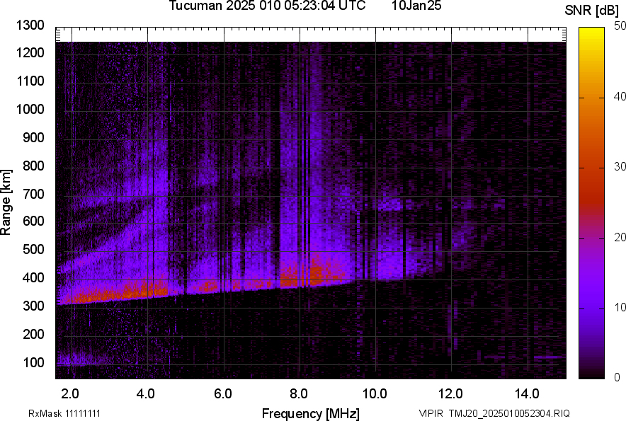Click the colorbar tick label '0'
Image resolution: width=626 pixels, height=421 pixels.
(x=617, y=378)
